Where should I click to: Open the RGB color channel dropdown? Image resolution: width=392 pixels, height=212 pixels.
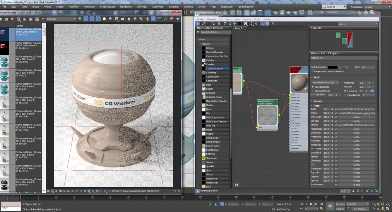click(x=61, y=19)
